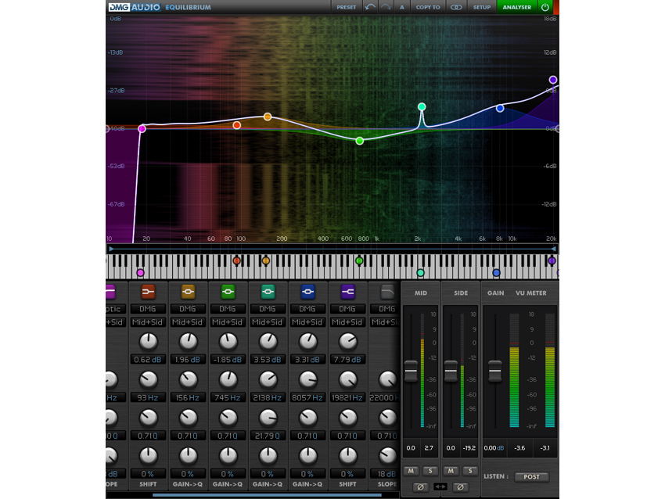Toggle the purple high-shelf band icon
This screenshot has height=499, width=665.
(347, 292)
